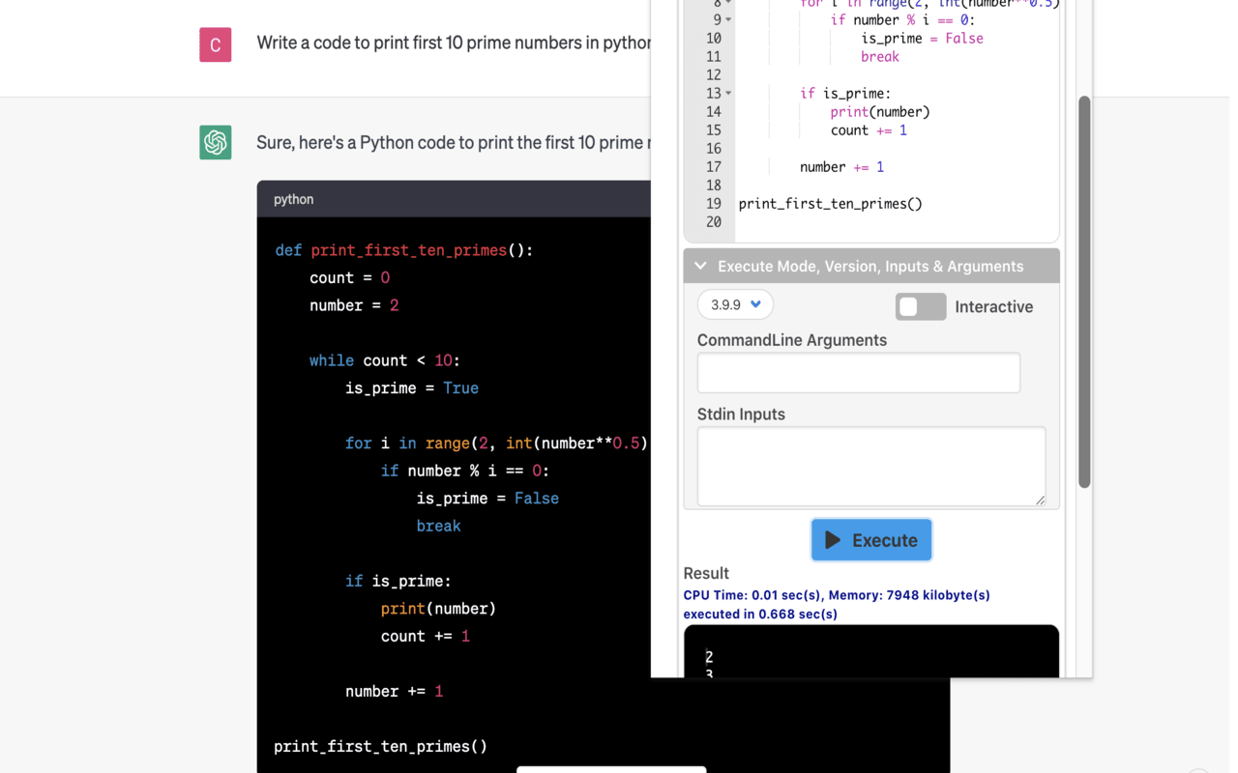The height and width of the screenshot is (773, 1238).
Task: Click the blue Execute button
Action: [x=871, y=540]
